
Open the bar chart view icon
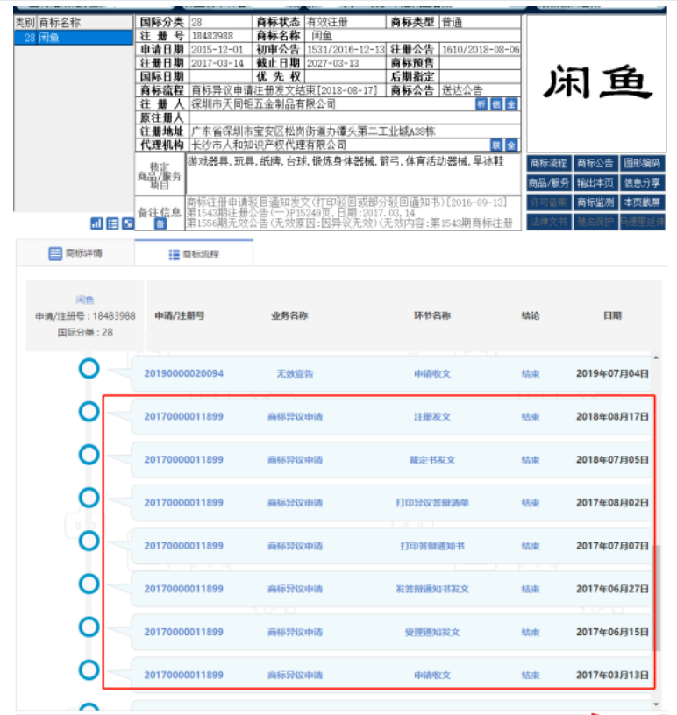tap(96, 223)
